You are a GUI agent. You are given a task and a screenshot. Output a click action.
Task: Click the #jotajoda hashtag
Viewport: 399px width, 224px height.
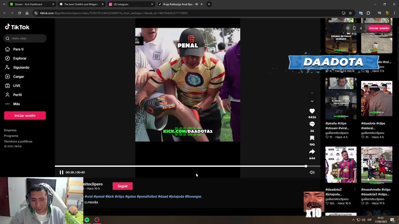[x=176, y=197]
